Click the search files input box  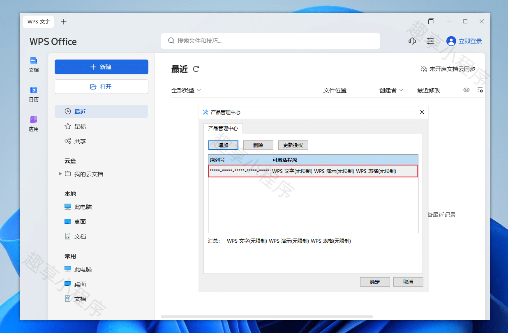click(x=270, y=41)
